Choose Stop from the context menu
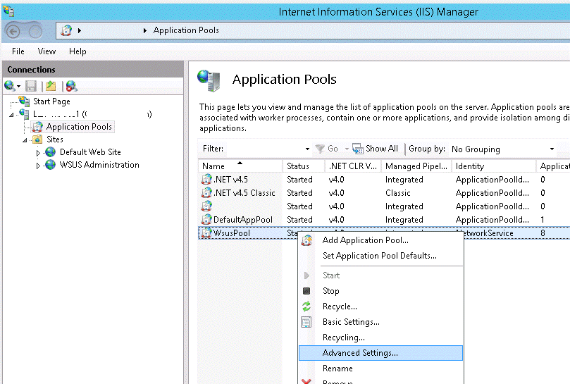 [380, 291]
